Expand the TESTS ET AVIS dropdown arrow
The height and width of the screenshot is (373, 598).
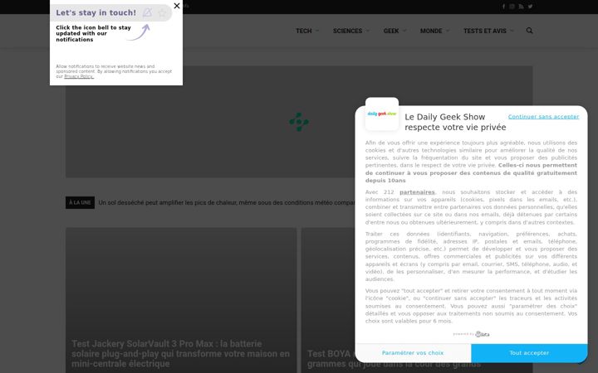pos(512,31)
